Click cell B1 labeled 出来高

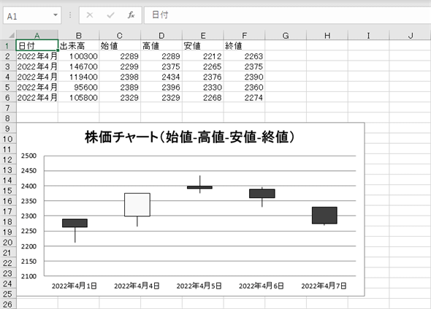pyautogui.click(x=79, y=45)
